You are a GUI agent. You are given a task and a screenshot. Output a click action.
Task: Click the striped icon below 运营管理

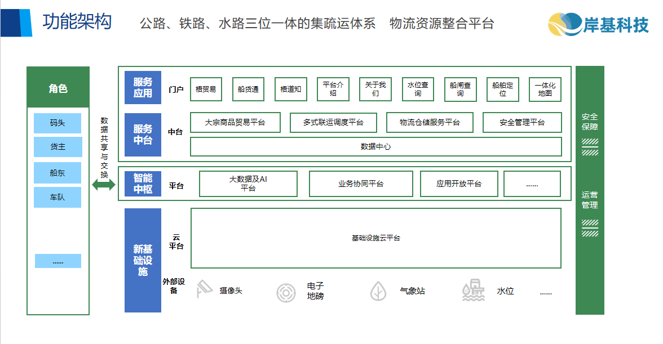[590, 227]
